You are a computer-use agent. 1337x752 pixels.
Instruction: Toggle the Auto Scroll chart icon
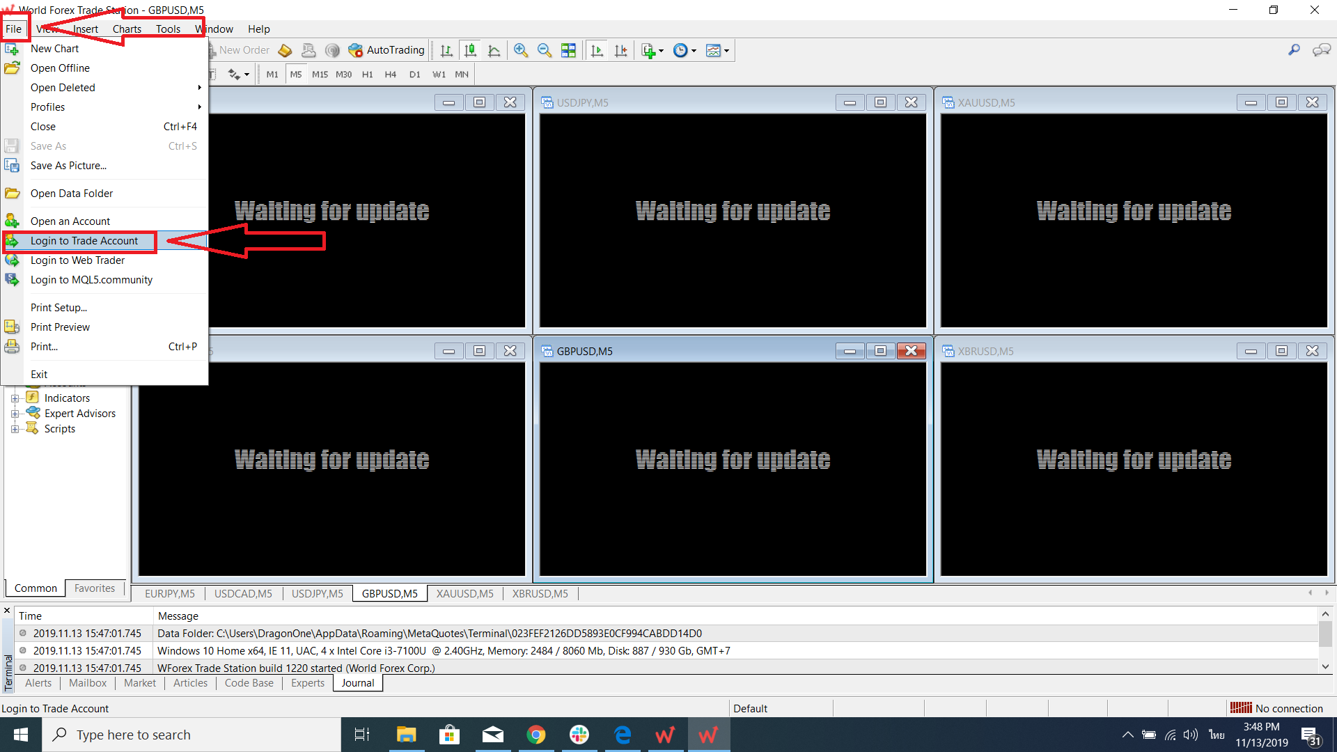coord(597,50)
